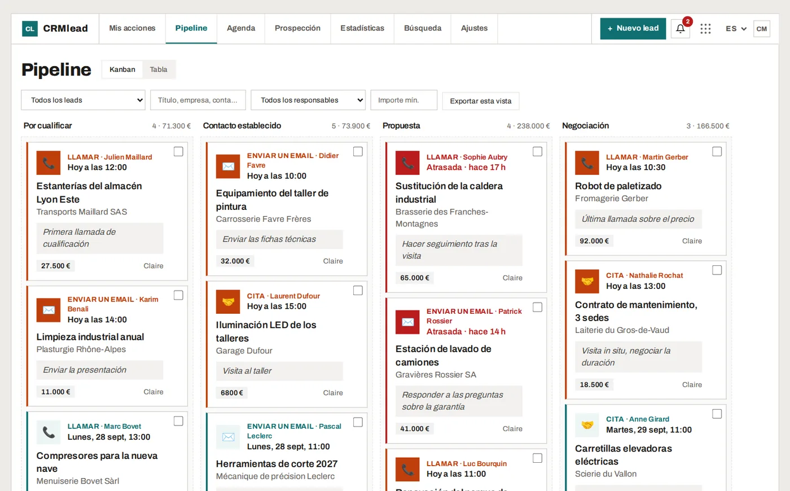The width and height of the screenshot is (790, 491).
Task: Mark the Martin Gerber lead checkbox
Action: tap(717, 151)
